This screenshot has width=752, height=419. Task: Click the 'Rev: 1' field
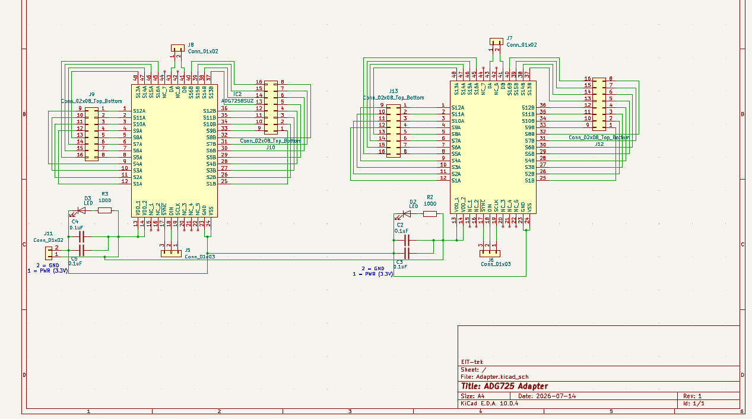[692, 396]
